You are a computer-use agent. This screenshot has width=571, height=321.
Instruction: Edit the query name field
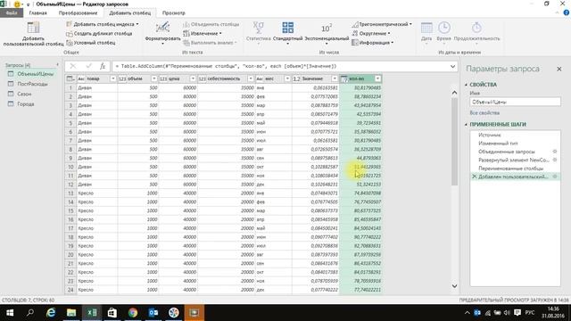tap(515, 103)
